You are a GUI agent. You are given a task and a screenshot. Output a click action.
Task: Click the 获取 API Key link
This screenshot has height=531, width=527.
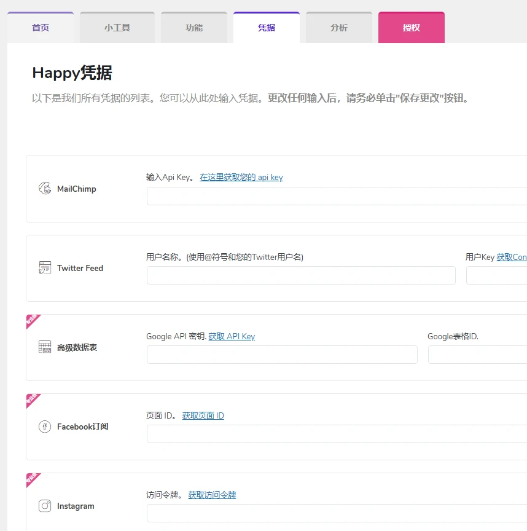(232, 336)
